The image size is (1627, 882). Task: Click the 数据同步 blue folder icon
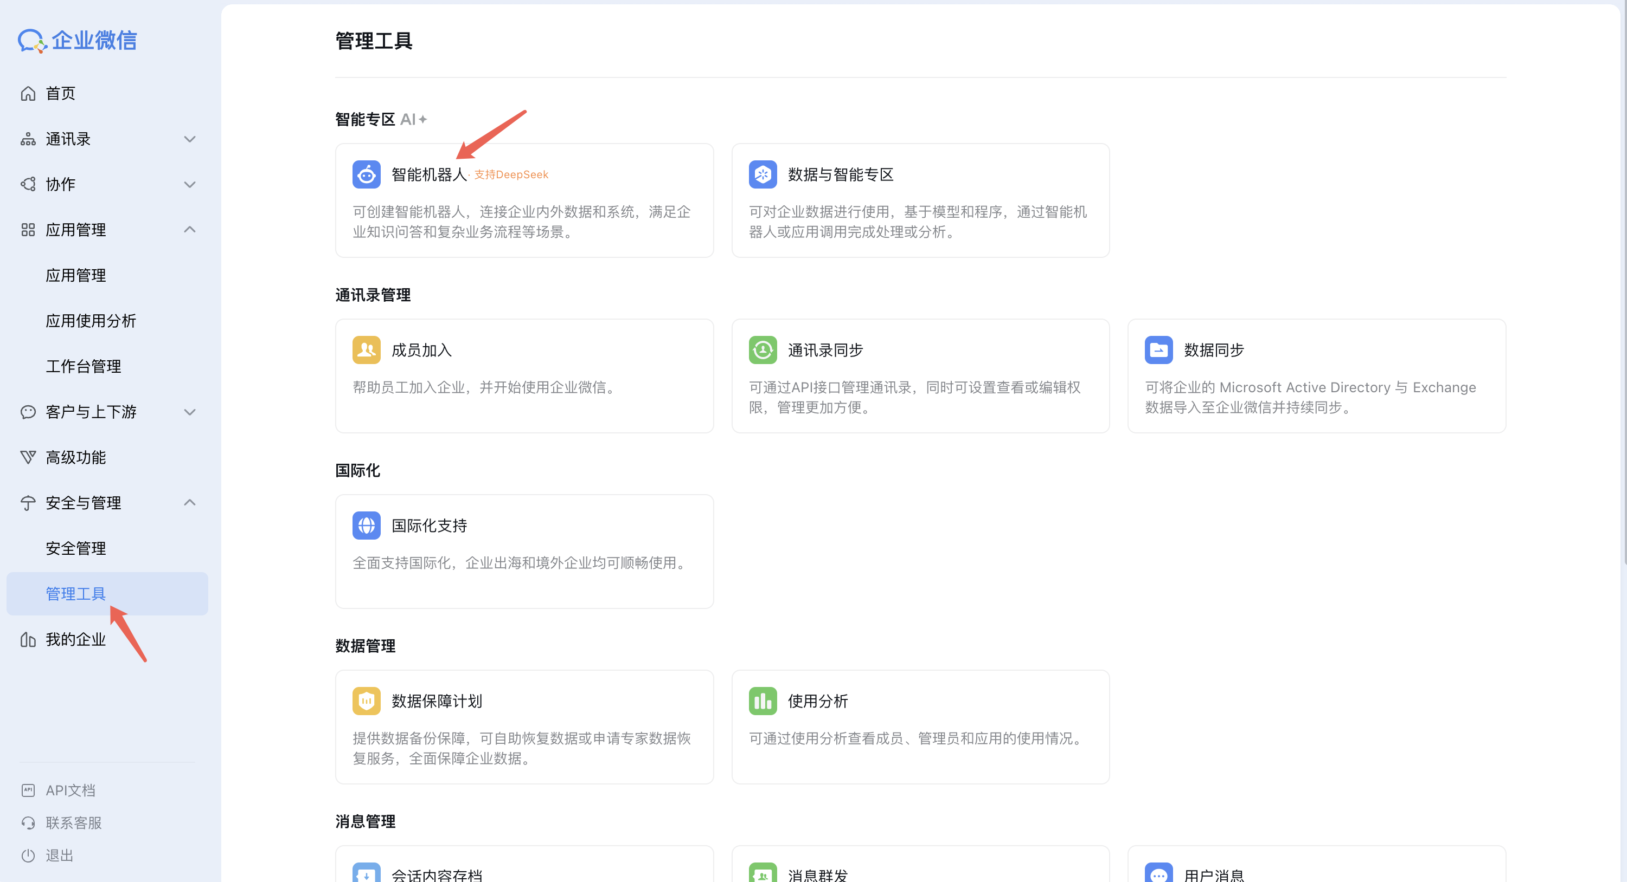click(x=1158, y=350)
